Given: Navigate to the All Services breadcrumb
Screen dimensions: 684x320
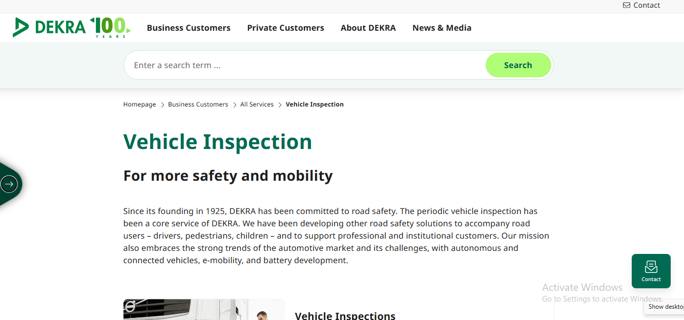Looking at the screenshot, I should (x=257, y=104).
